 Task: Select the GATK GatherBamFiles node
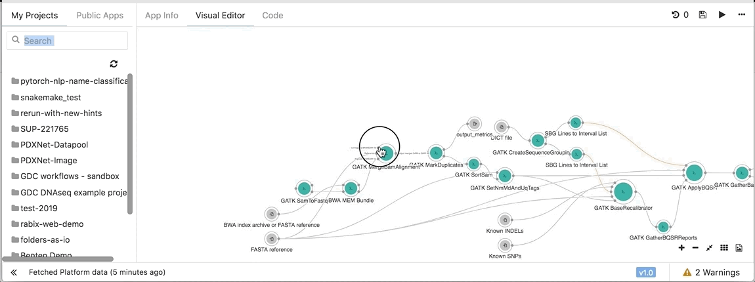click(x=741, y=172)
